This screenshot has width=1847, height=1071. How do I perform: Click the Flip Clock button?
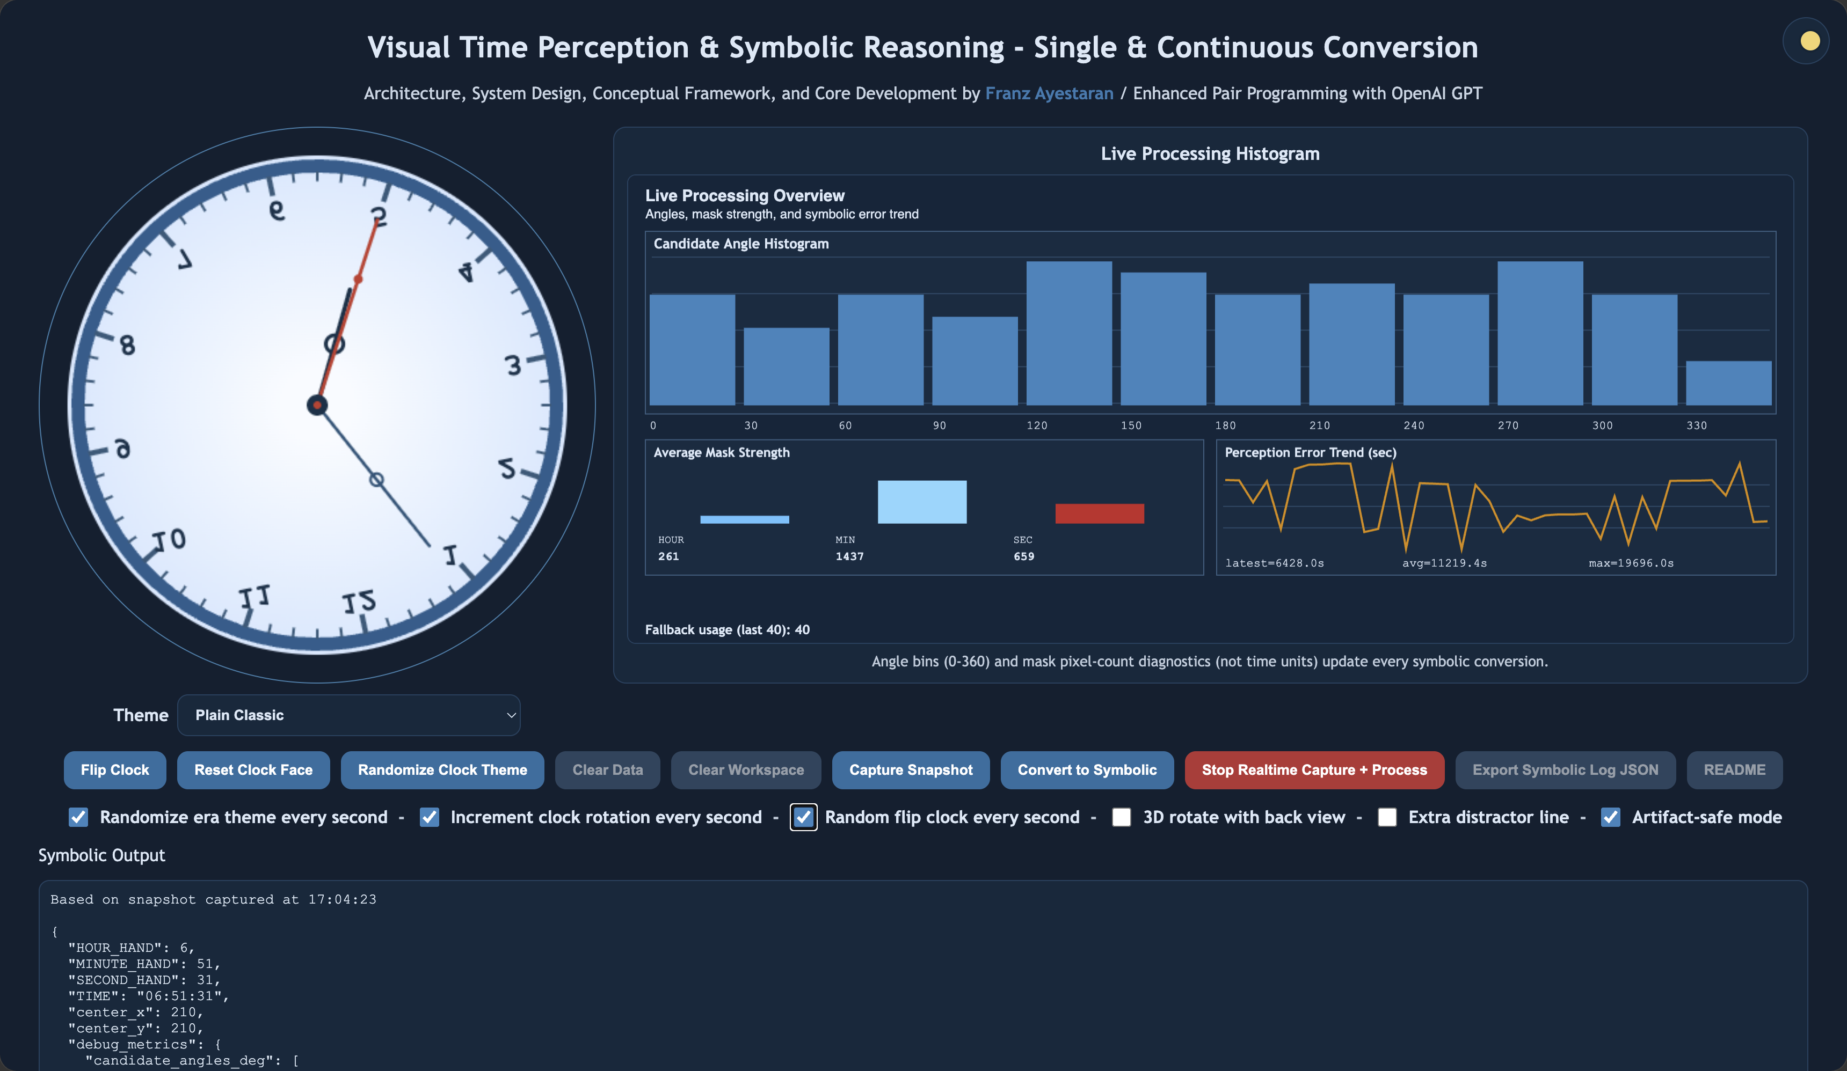coord(115,770)
